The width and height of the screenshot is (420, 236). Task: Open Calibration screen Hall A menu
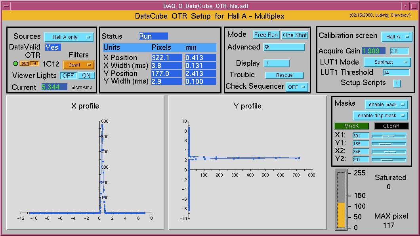tap(396, 37)
